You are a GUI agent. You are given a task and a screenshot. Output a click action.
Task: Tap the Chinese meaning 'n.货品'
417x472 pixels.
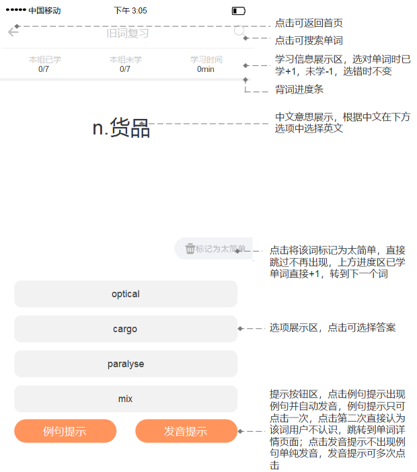pyautogui.click(x=121, y=128)
